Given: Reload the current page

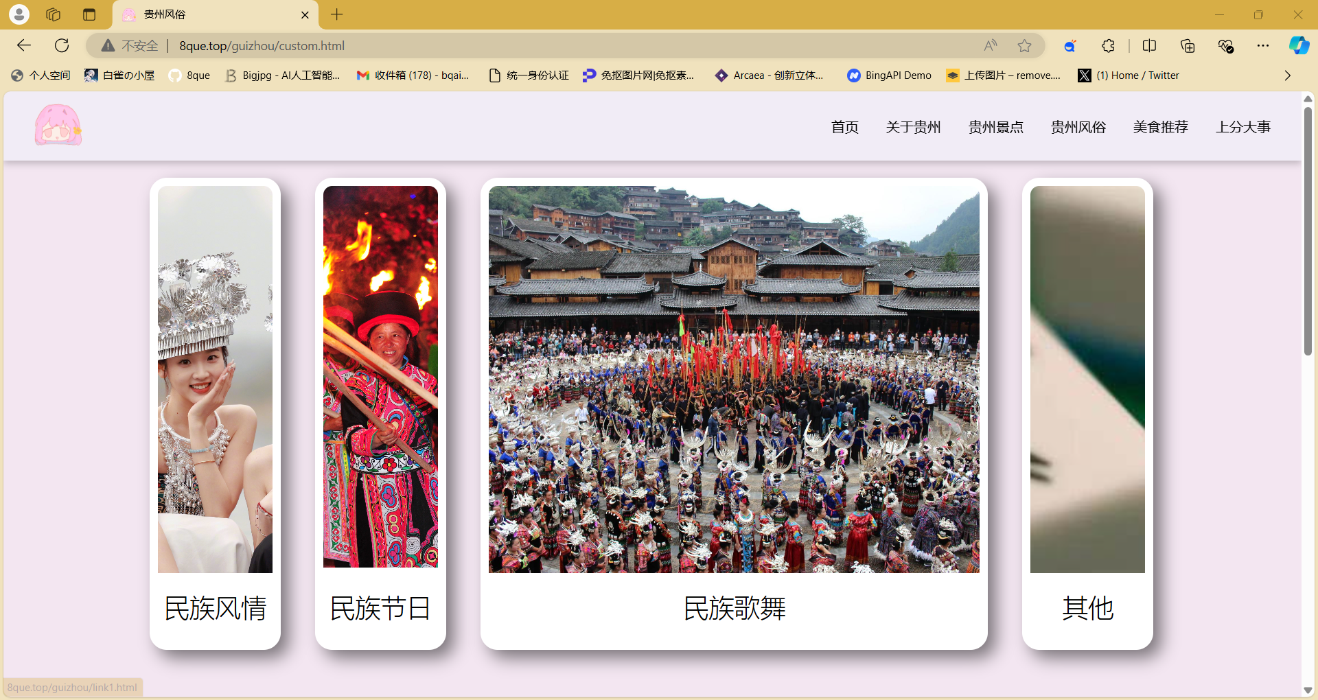Looking at the screenshot, I should pos(62,45).
